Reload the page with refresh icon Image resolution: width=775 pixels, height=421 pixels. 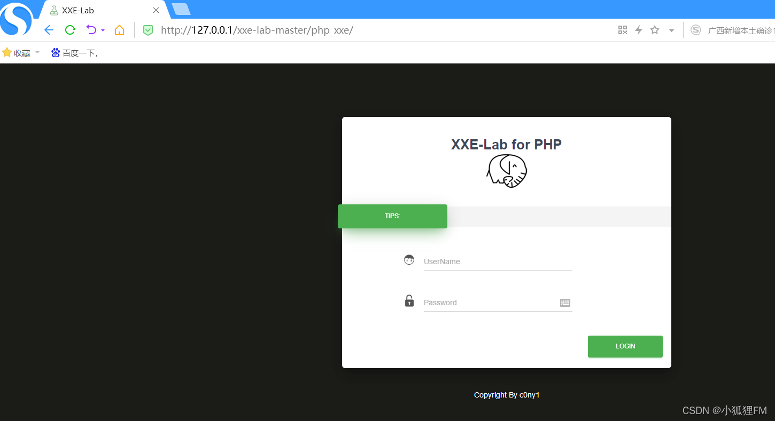click(x=70, y=30)
